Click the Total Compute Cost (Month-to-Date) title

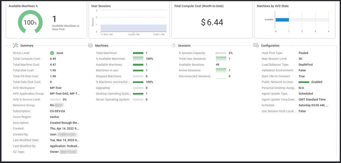tap(199, 6)
